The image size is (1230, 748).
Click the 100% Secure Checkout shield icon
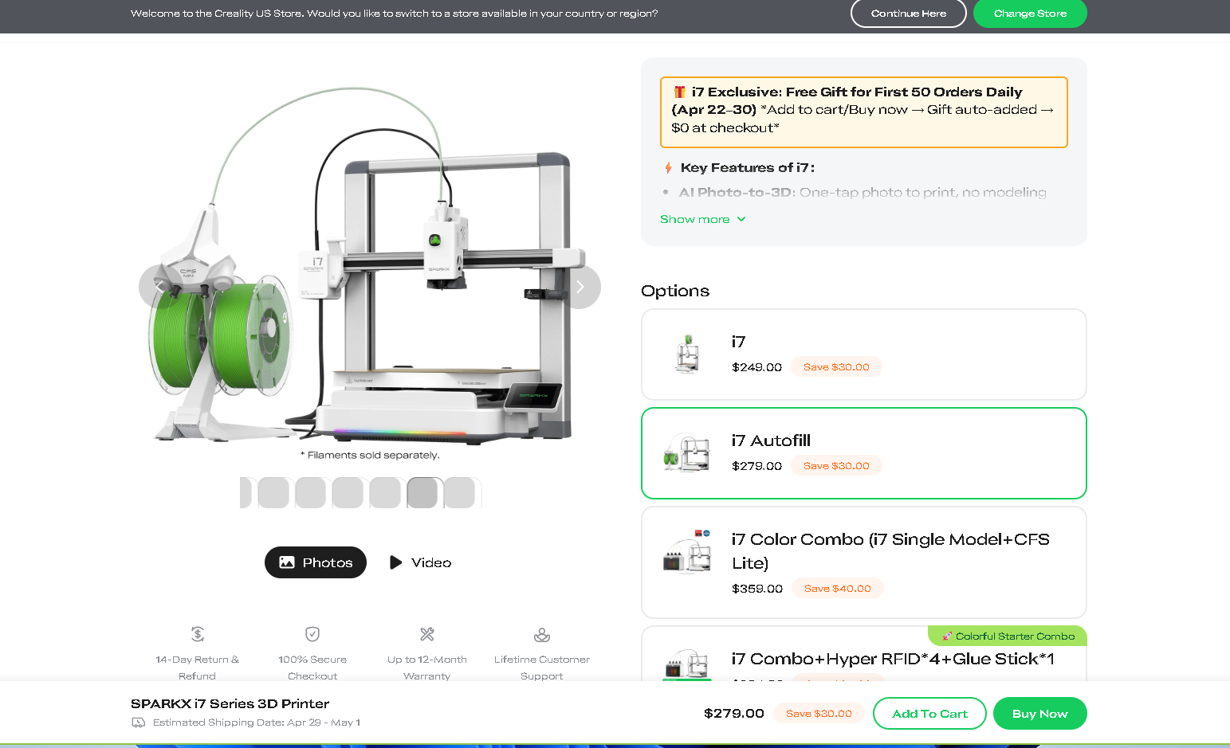click(x=312, y=634)
